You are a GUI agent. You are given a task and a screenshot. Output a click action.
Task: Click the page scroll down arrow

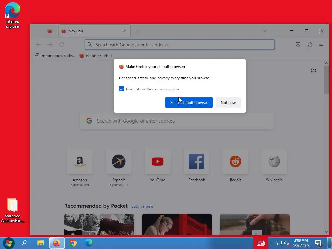(326, 232)
